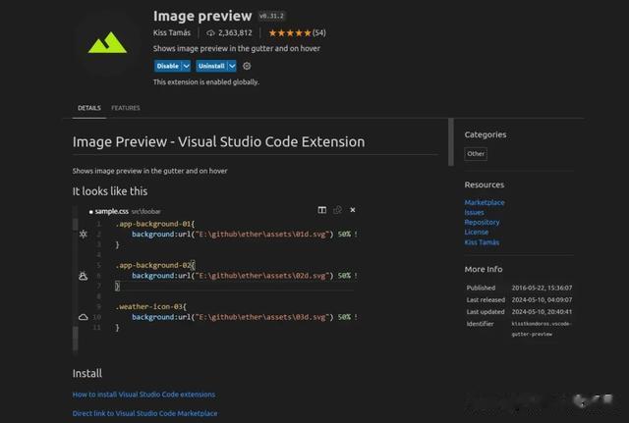Click the .weather-icon-03 code line

tap(150, 306)
